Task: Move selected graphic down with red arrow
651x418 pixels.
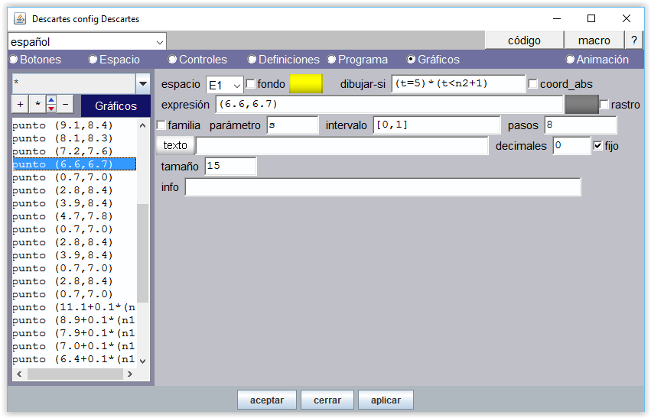Action: [50, 109]
